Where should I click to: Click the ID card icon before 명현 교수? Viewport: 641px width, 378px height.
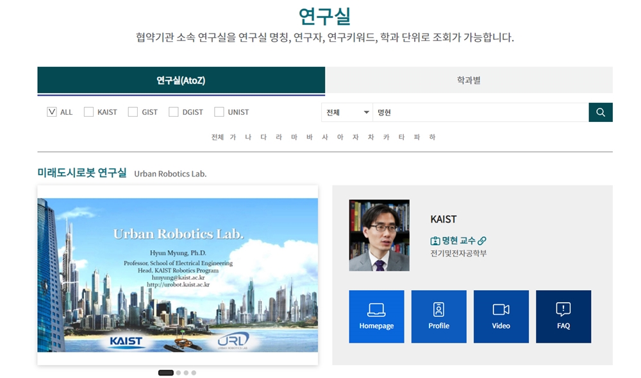pos(435,241)
